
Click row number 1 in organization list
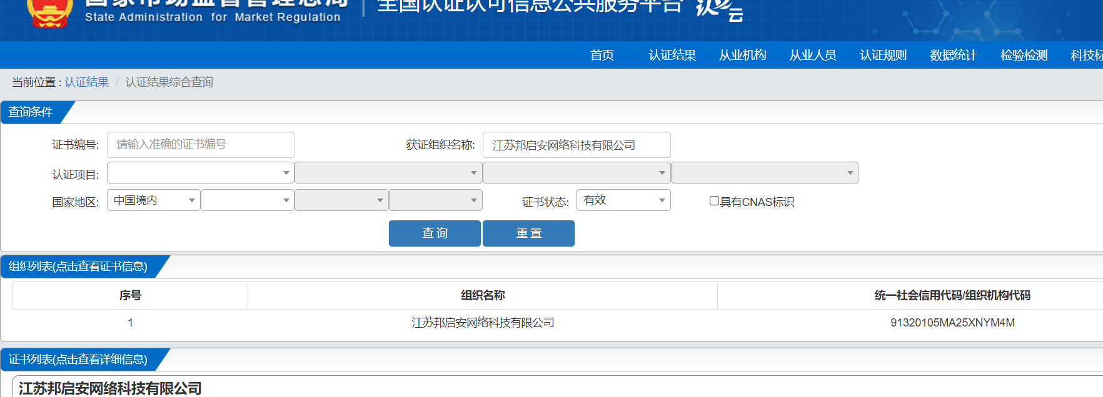pyautogui.click(x=130, y=323)
